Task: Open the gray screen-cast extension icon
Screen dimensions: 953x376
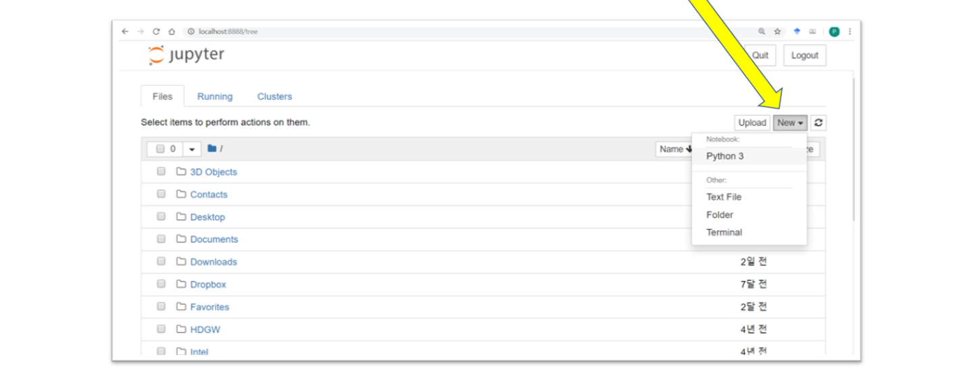Action: [x=812, y=31]
